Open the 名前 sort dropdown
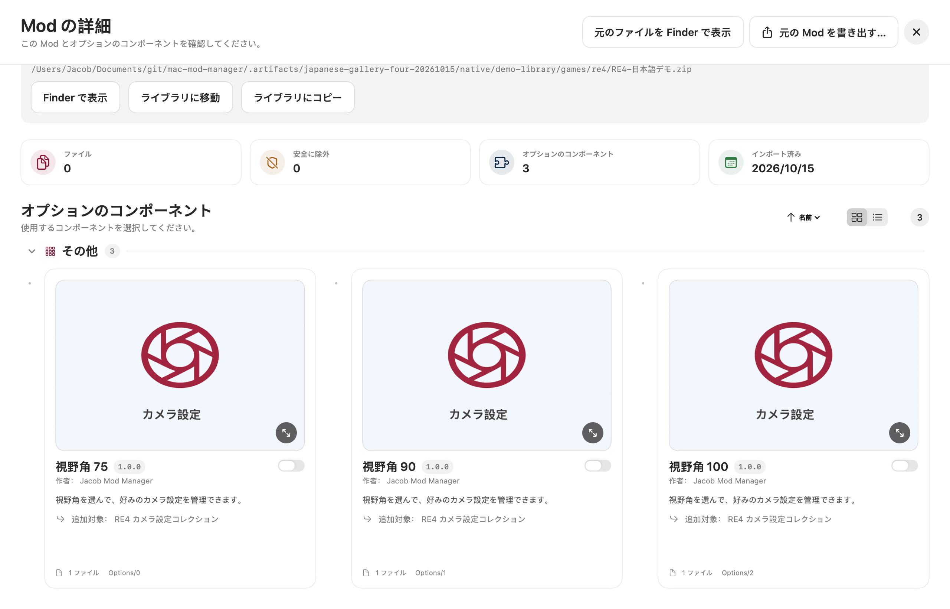The image size is (950, 609). click(809, 217)
